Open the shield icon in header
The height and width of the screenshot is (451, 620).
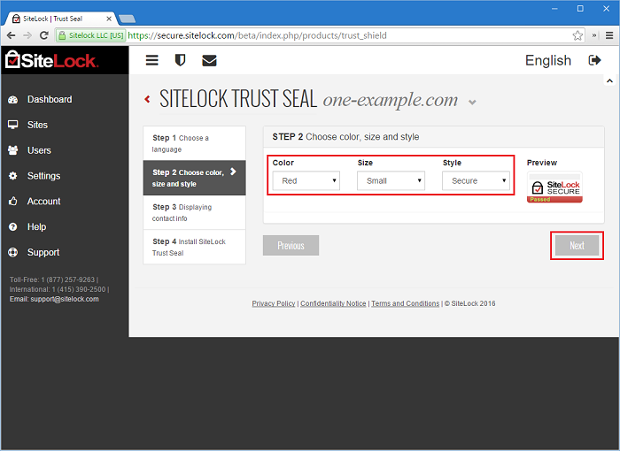pos(180,60)
